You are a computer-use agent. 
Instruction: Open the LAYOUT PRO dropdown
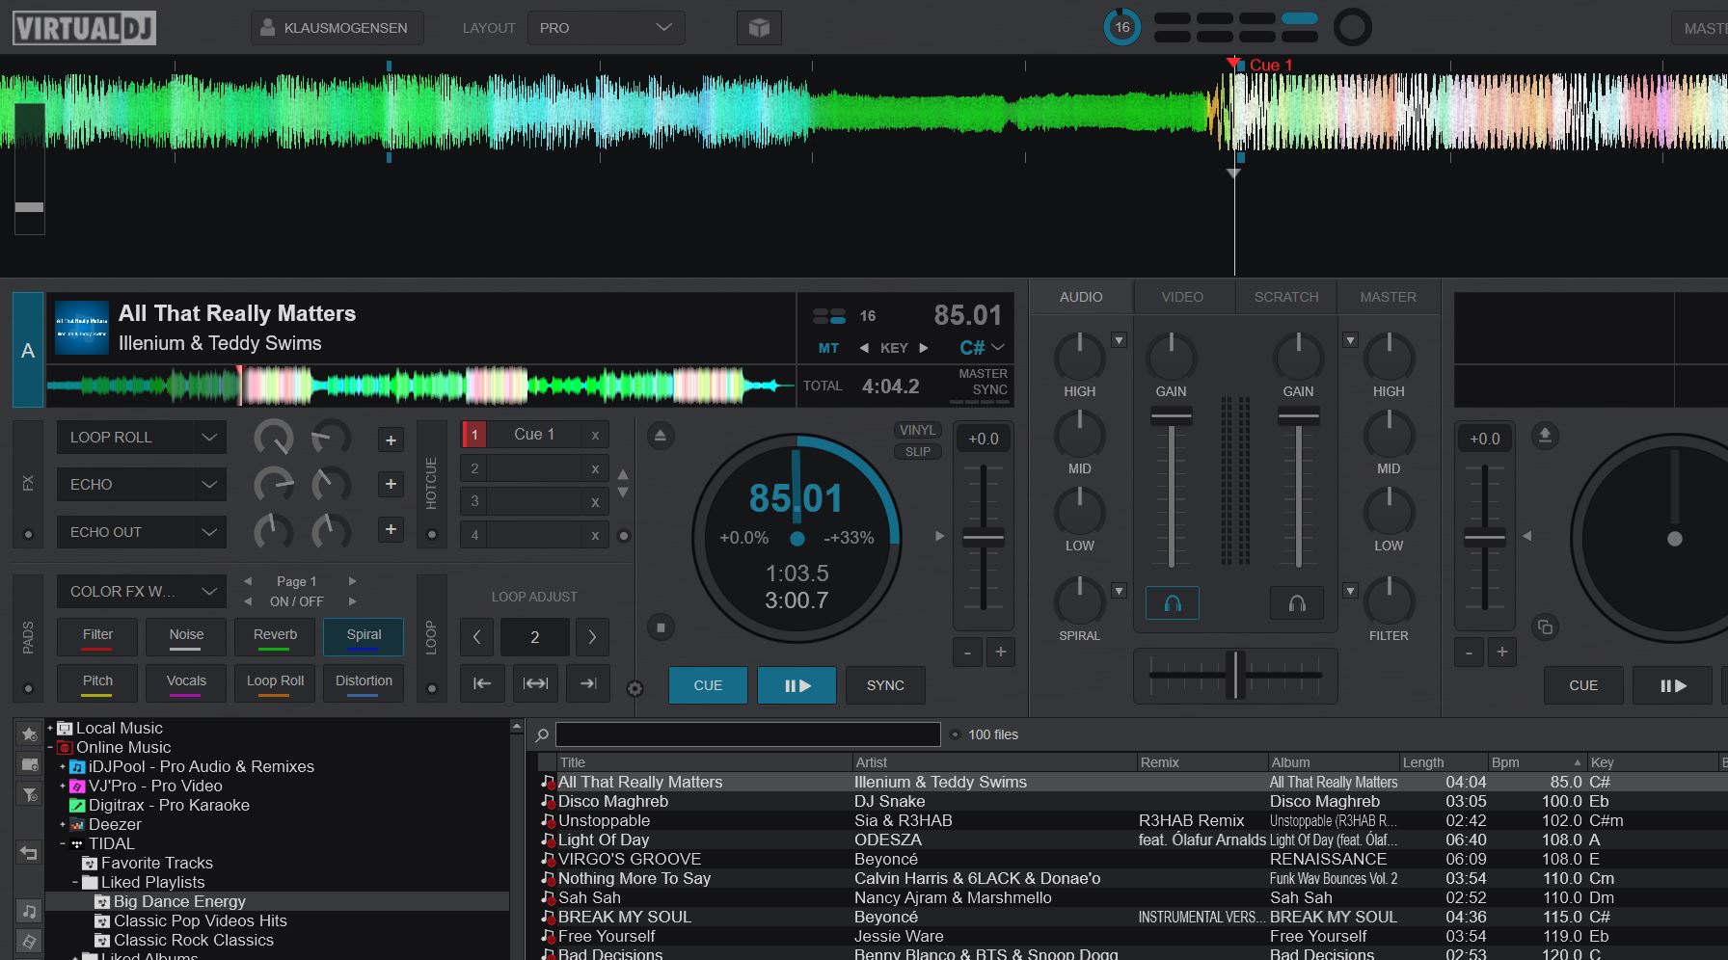click(x=606, y=28)
